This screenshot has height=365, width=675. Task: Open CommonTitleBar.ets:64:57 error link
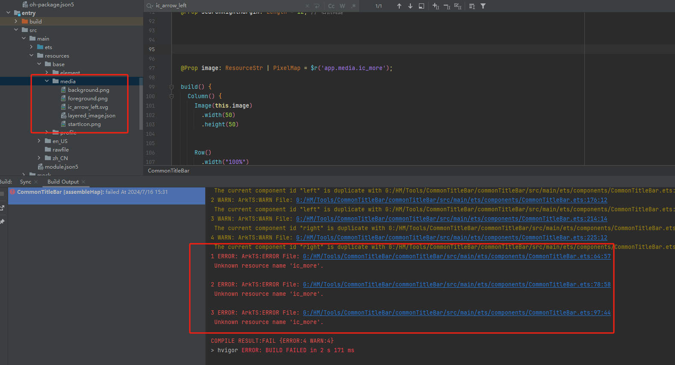click(x=457, y=256)
